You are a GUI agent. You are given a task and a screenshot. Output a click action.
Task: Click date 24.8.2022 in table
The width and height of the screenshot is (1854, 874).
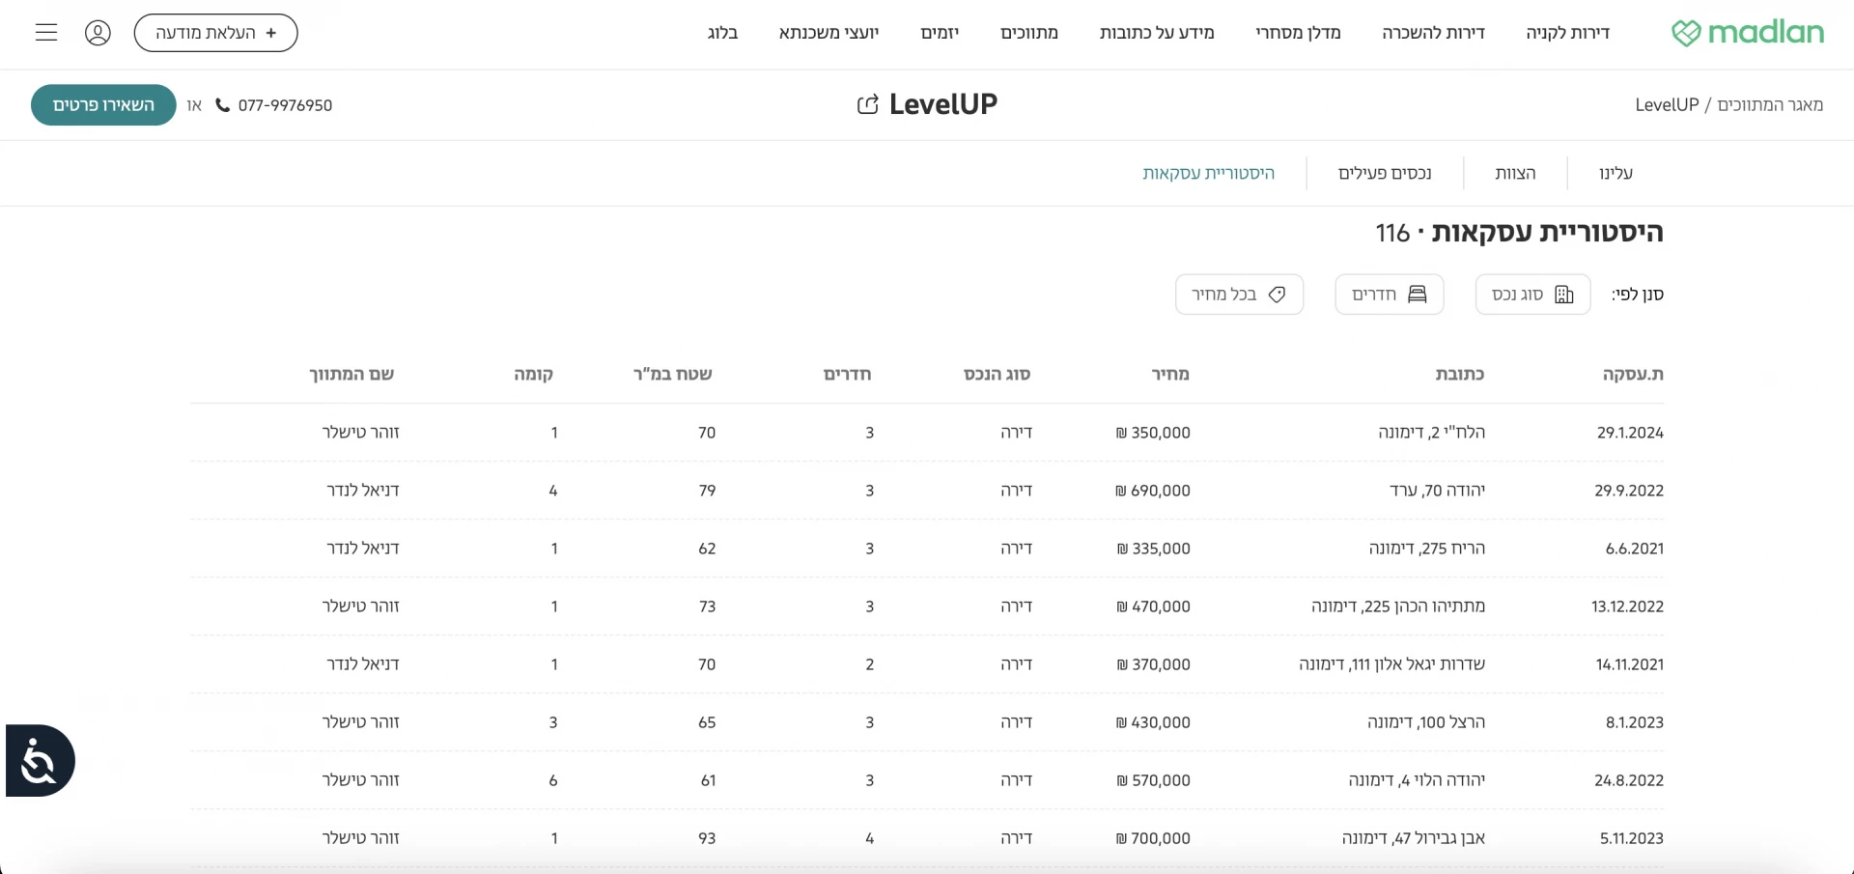pyautogui.click(x=1629, y=780)
